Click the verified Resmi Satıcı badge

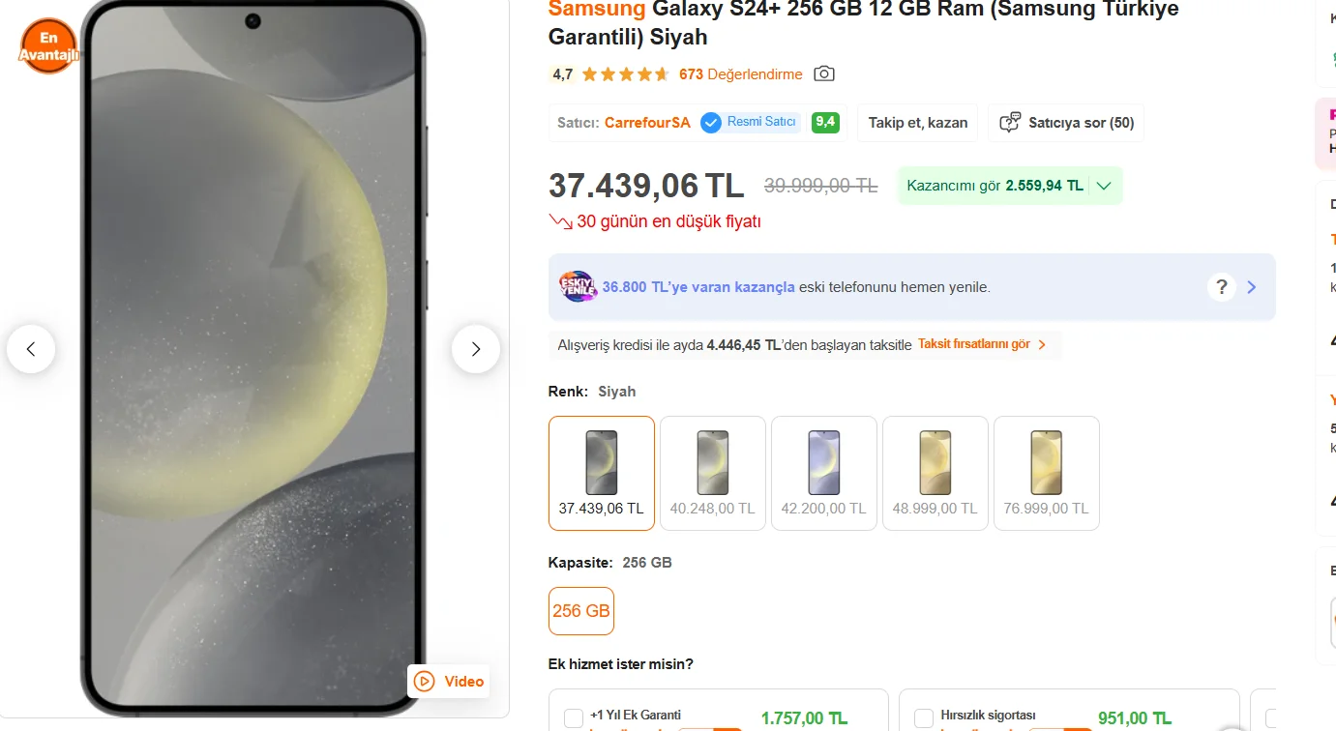point(750,123)
